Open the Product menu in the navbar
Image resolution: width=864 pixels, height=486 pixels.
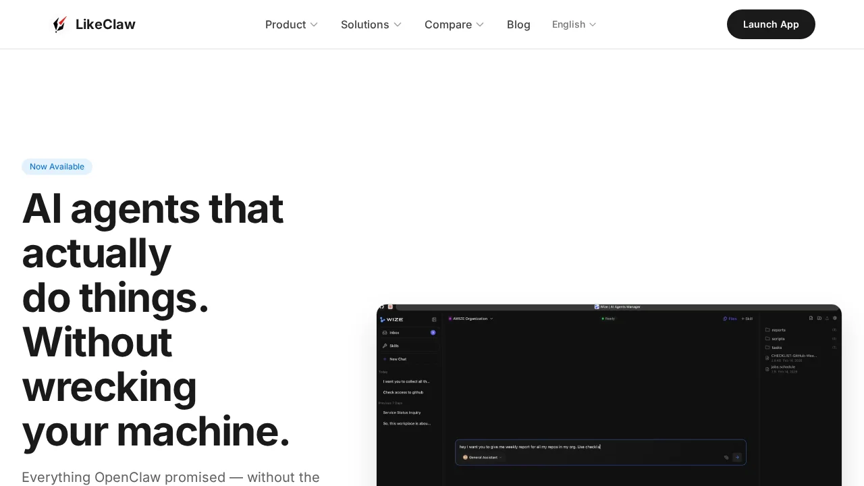pyautogui.click(x=291, y=24)
